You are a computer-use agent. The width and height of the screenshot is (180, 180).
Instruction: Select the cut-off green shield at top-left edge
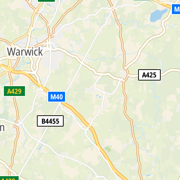[46, 1]
